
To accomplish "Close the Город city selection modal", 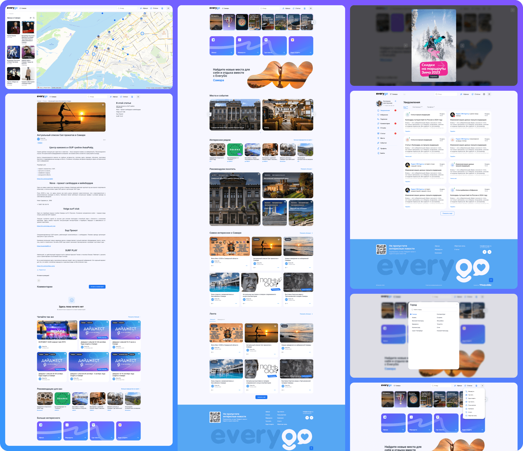I will [x=457, y=304].
